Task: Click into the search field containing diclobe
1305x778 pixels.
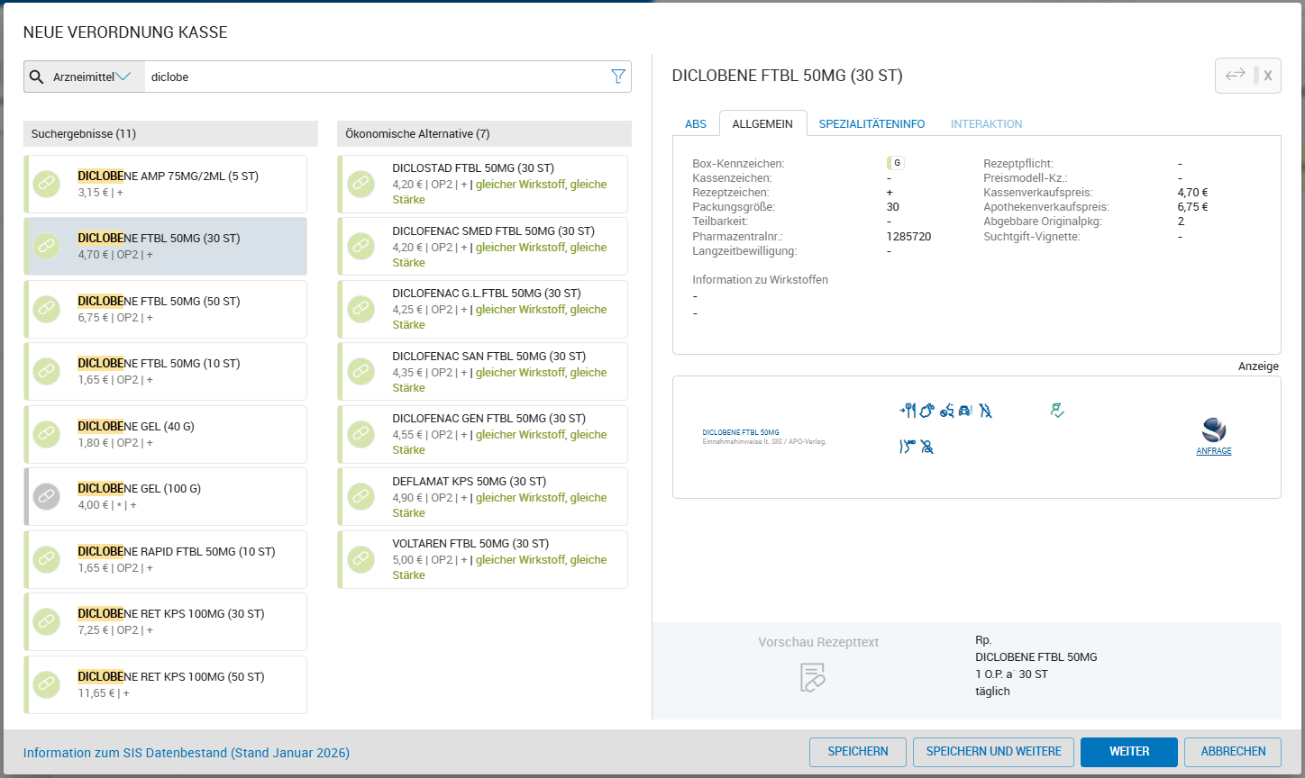Action: (379, 77)
